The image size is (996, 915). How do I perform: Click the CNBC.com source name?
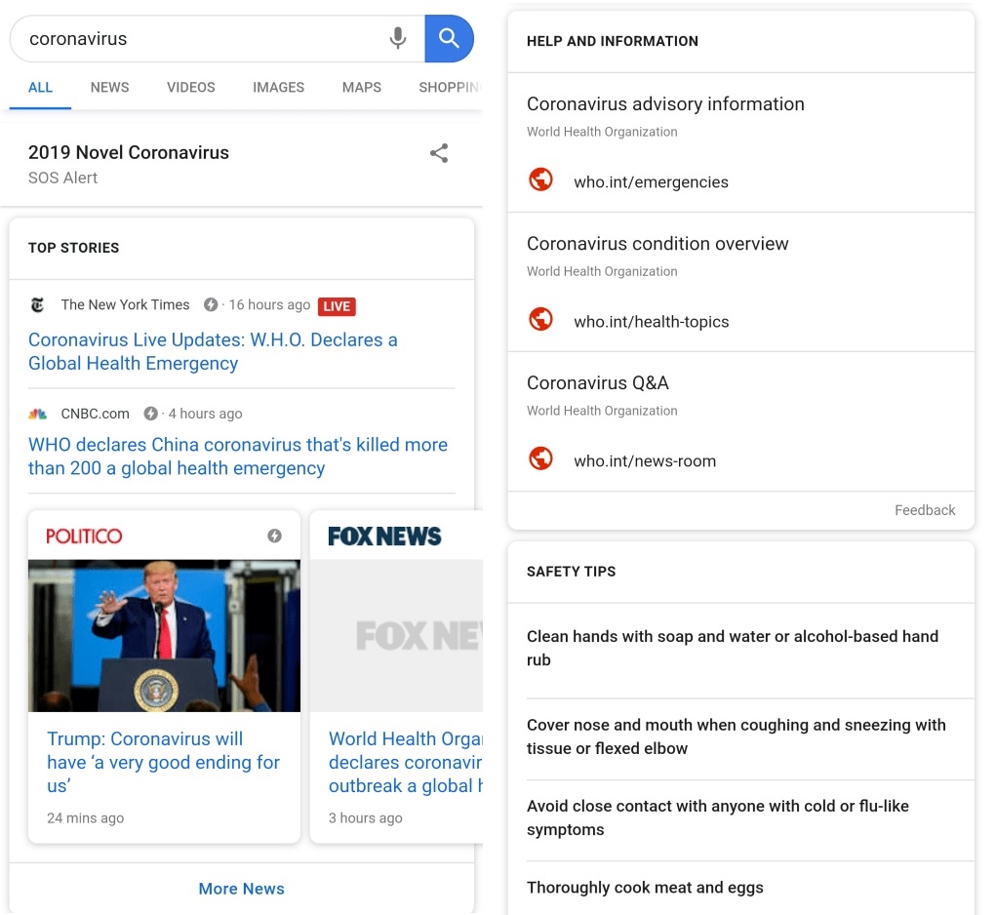(x=96, y=414)
